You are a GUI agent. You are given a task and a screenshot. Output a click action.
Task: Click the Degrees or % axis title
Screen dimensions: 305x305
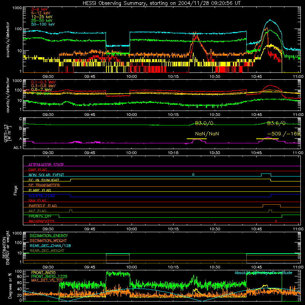[10, 286]
